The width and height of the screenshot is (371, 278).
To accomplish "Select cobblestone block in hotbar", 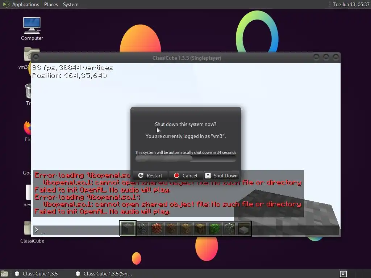I will pos(142,229).
